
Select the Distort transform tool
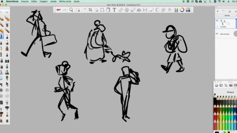click(102, 10)
